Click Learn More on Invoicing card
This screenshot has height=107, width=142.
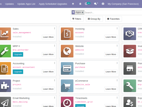click(111, 37)
